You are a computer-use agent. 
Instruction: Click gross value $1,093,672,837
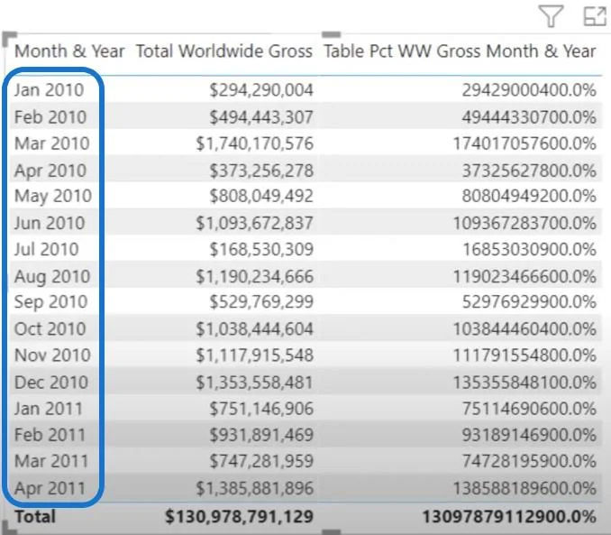tap(254, 223)
